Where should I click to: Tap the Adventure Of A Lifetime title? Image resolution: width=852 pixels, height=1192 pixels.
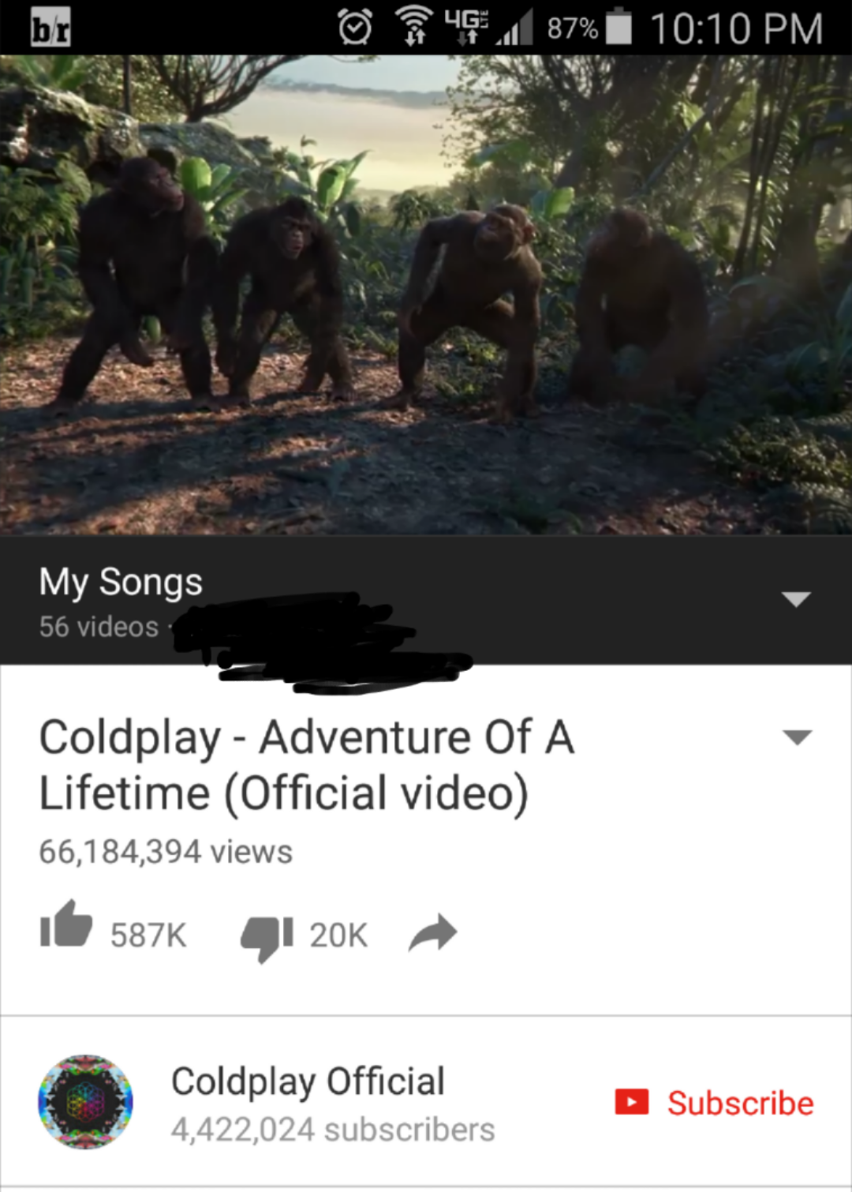(307, 765)
